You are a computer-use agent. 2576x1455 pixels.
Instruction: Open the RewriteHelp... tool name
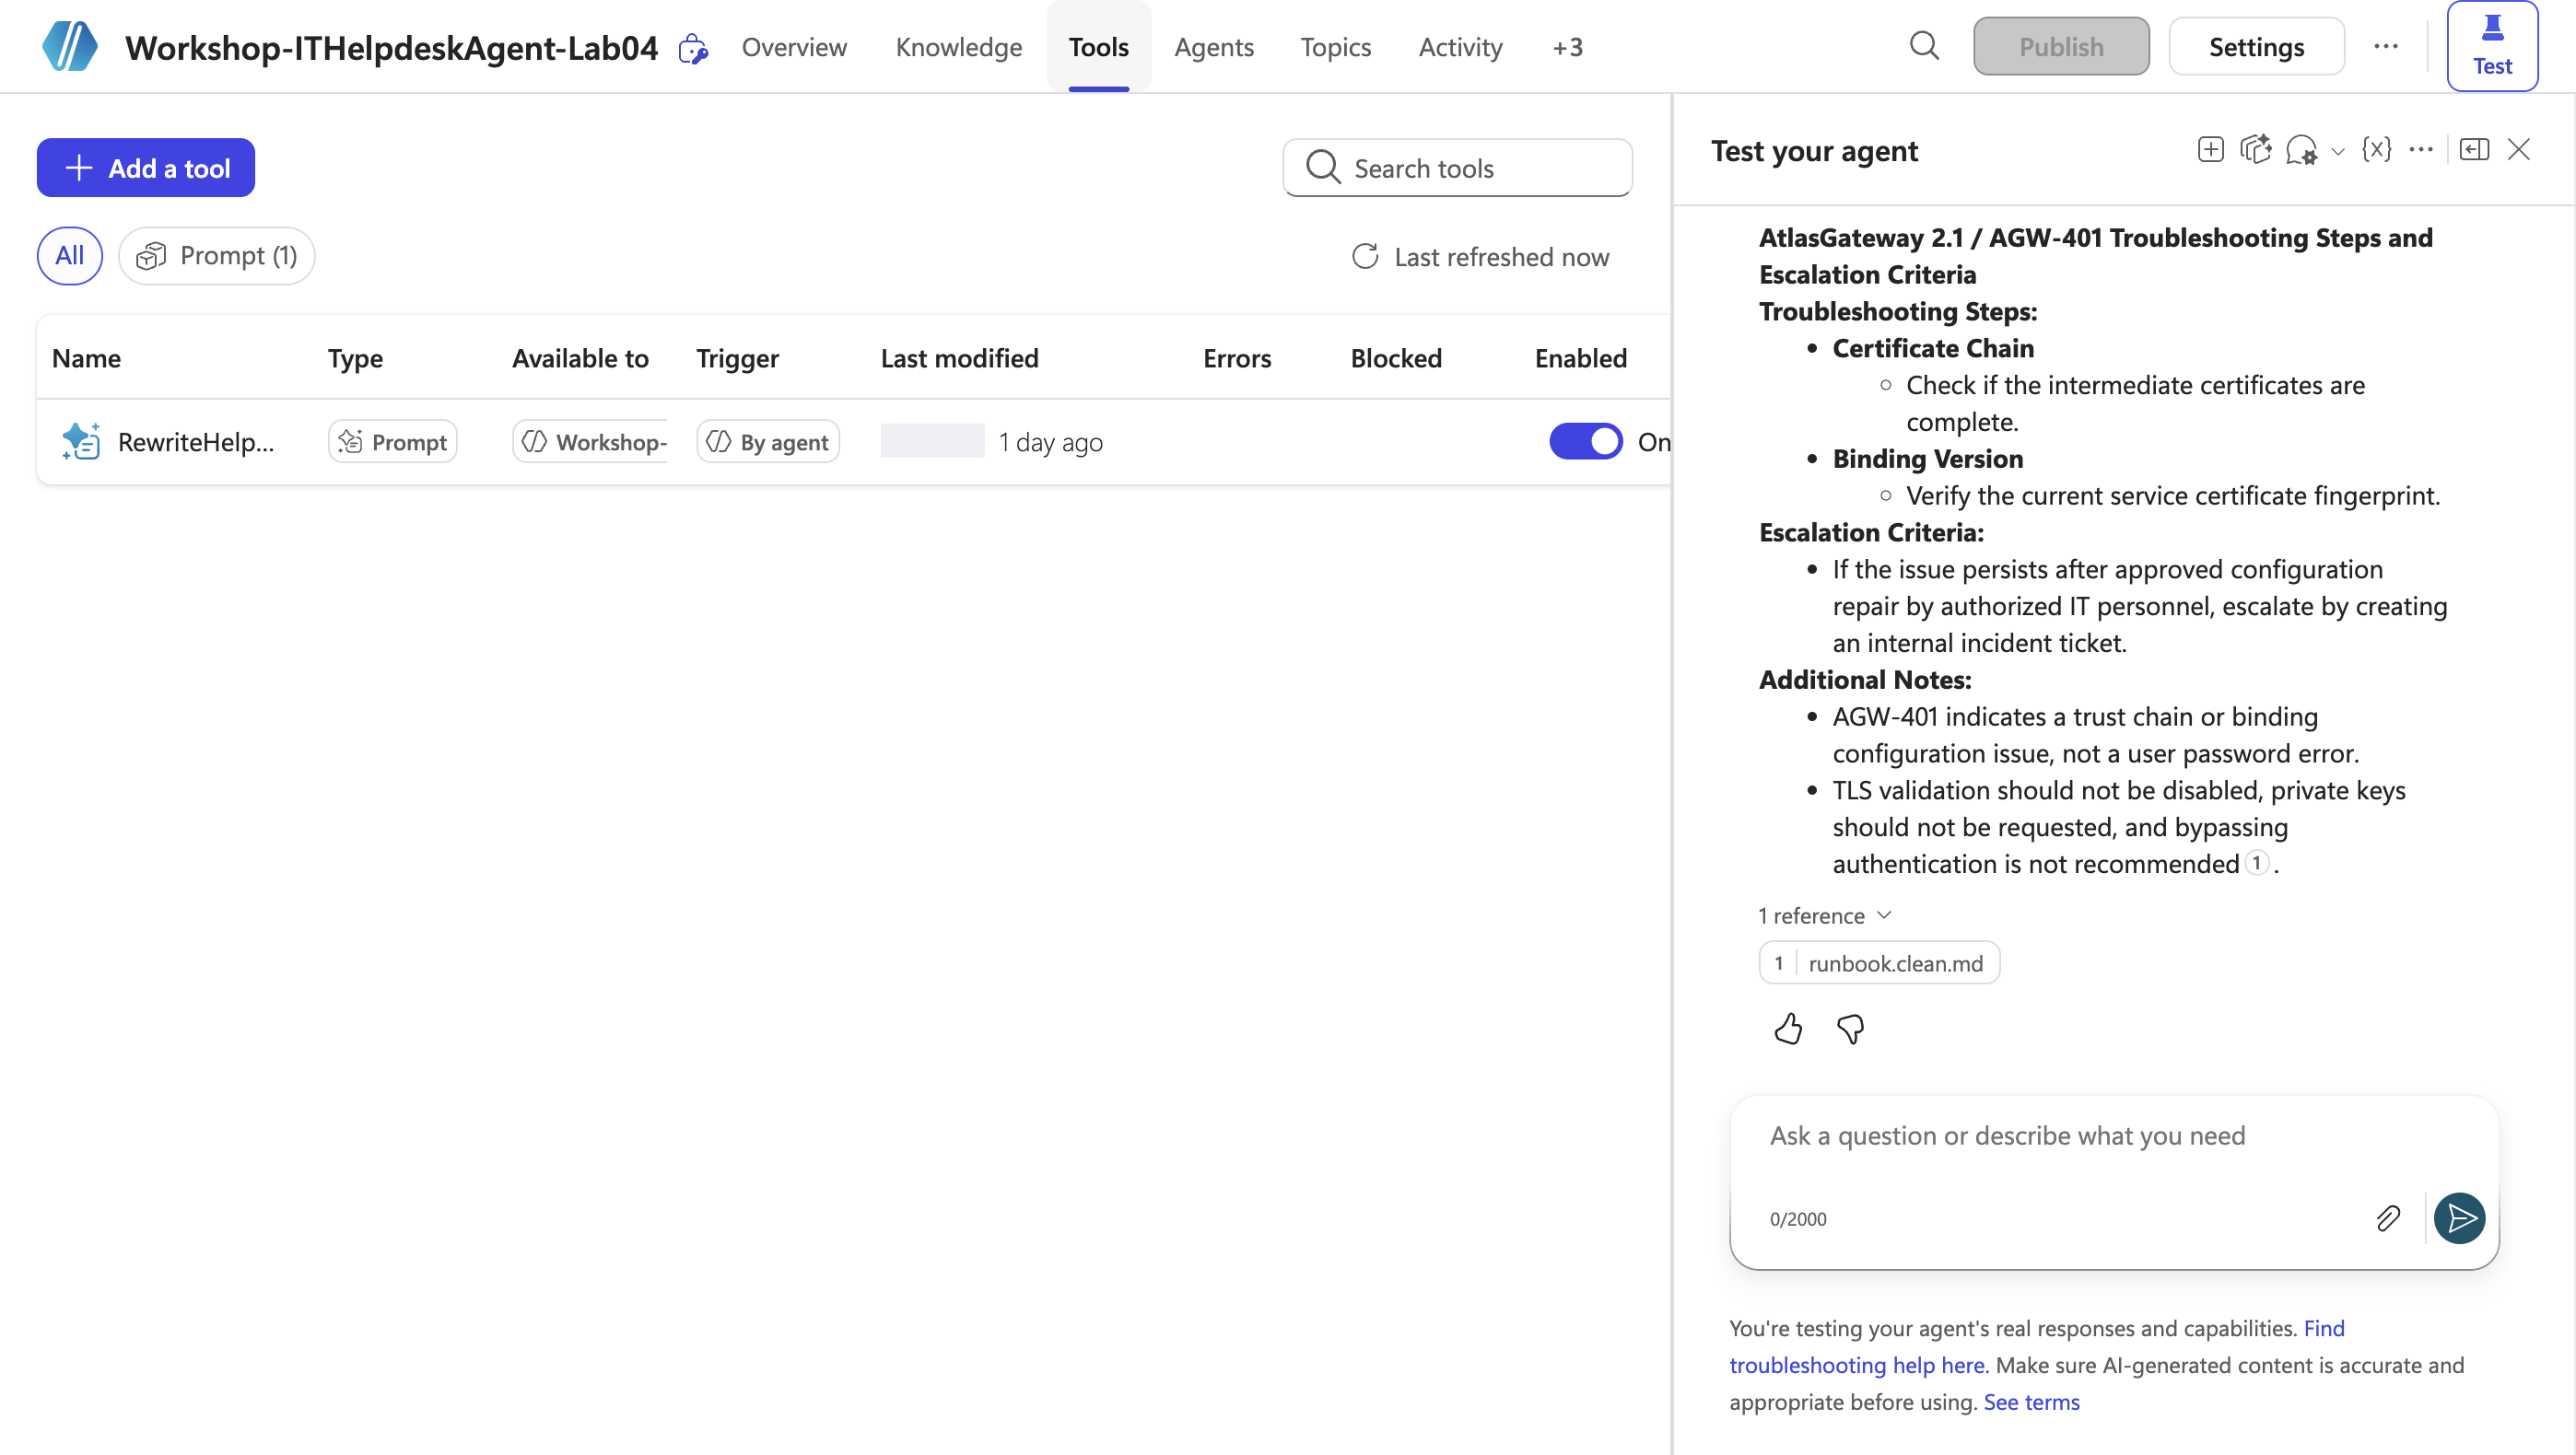(196, 443)
